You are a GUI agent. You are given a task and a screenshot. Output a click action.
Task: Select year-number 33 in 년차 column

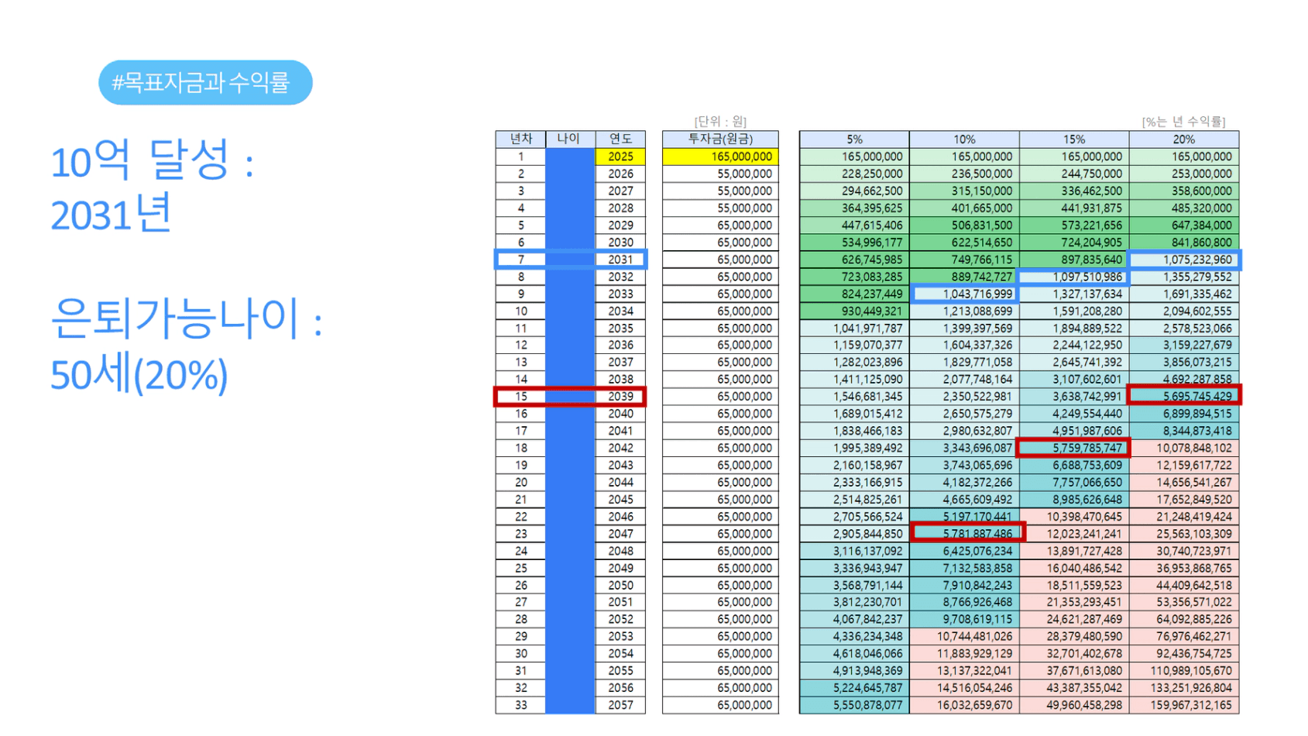tap(520, 705)
